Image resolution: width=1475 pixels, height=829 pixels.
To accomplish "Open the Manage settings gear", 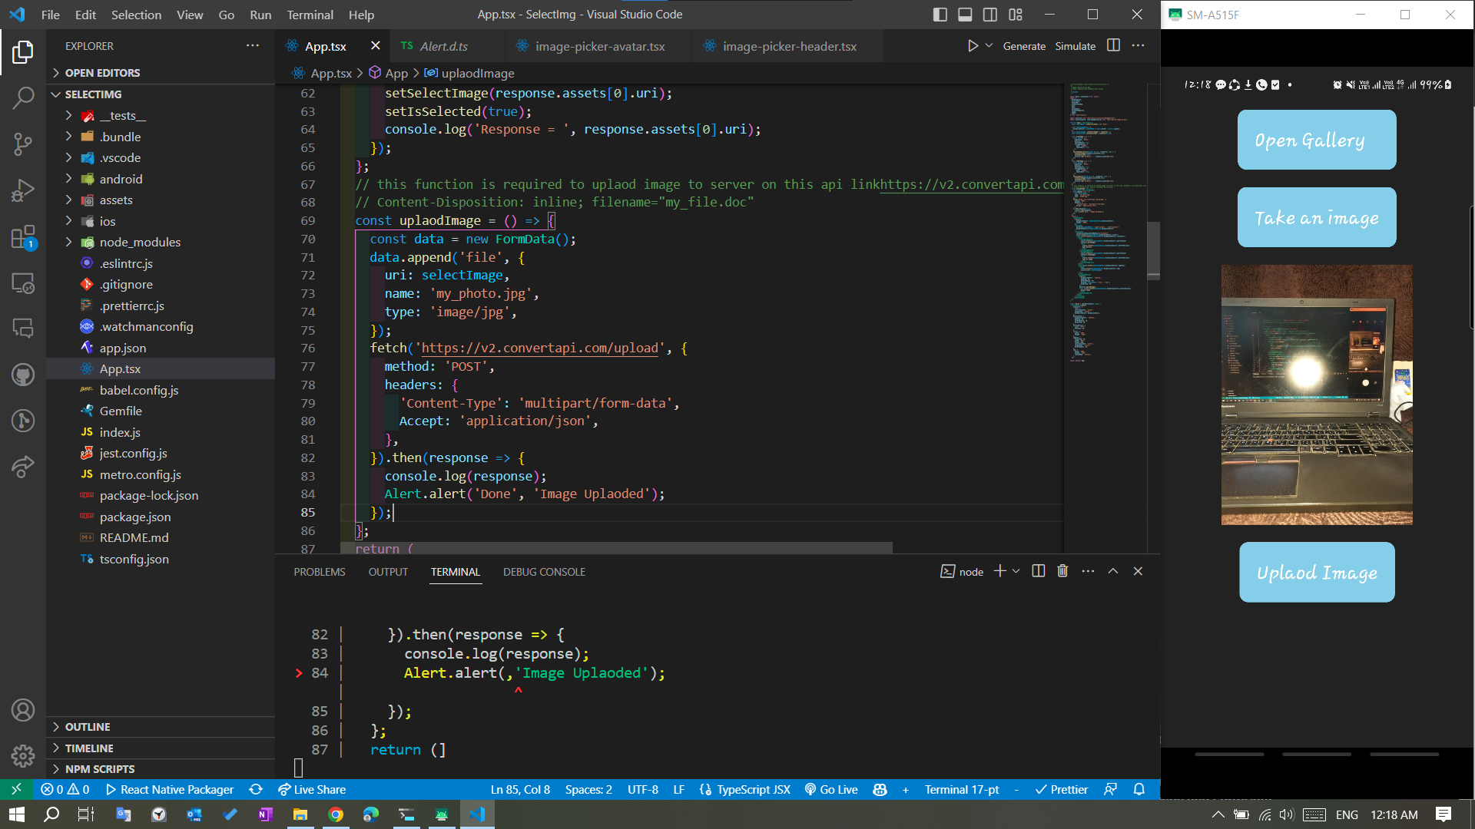I will coord(23,756).
